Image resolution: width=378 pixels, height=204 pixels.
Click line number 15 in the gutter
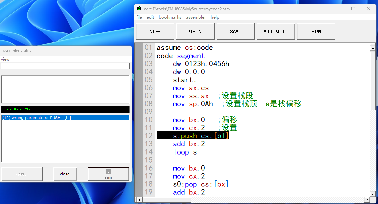pos(148,160)
